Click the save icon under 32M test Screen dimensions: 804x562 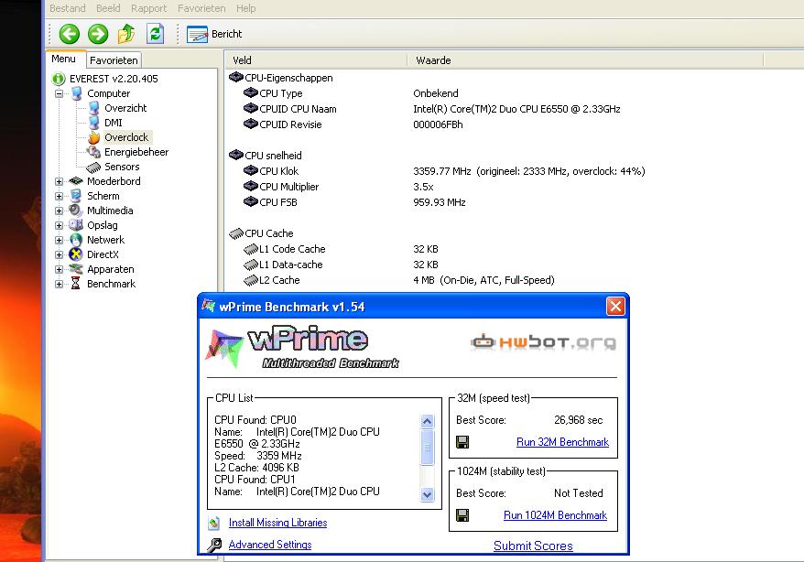tap(462, 442)
